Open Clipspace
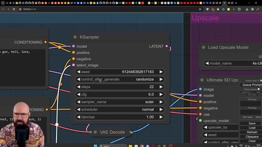Viewport: 262px width, 147px height. tap(252, 137)
